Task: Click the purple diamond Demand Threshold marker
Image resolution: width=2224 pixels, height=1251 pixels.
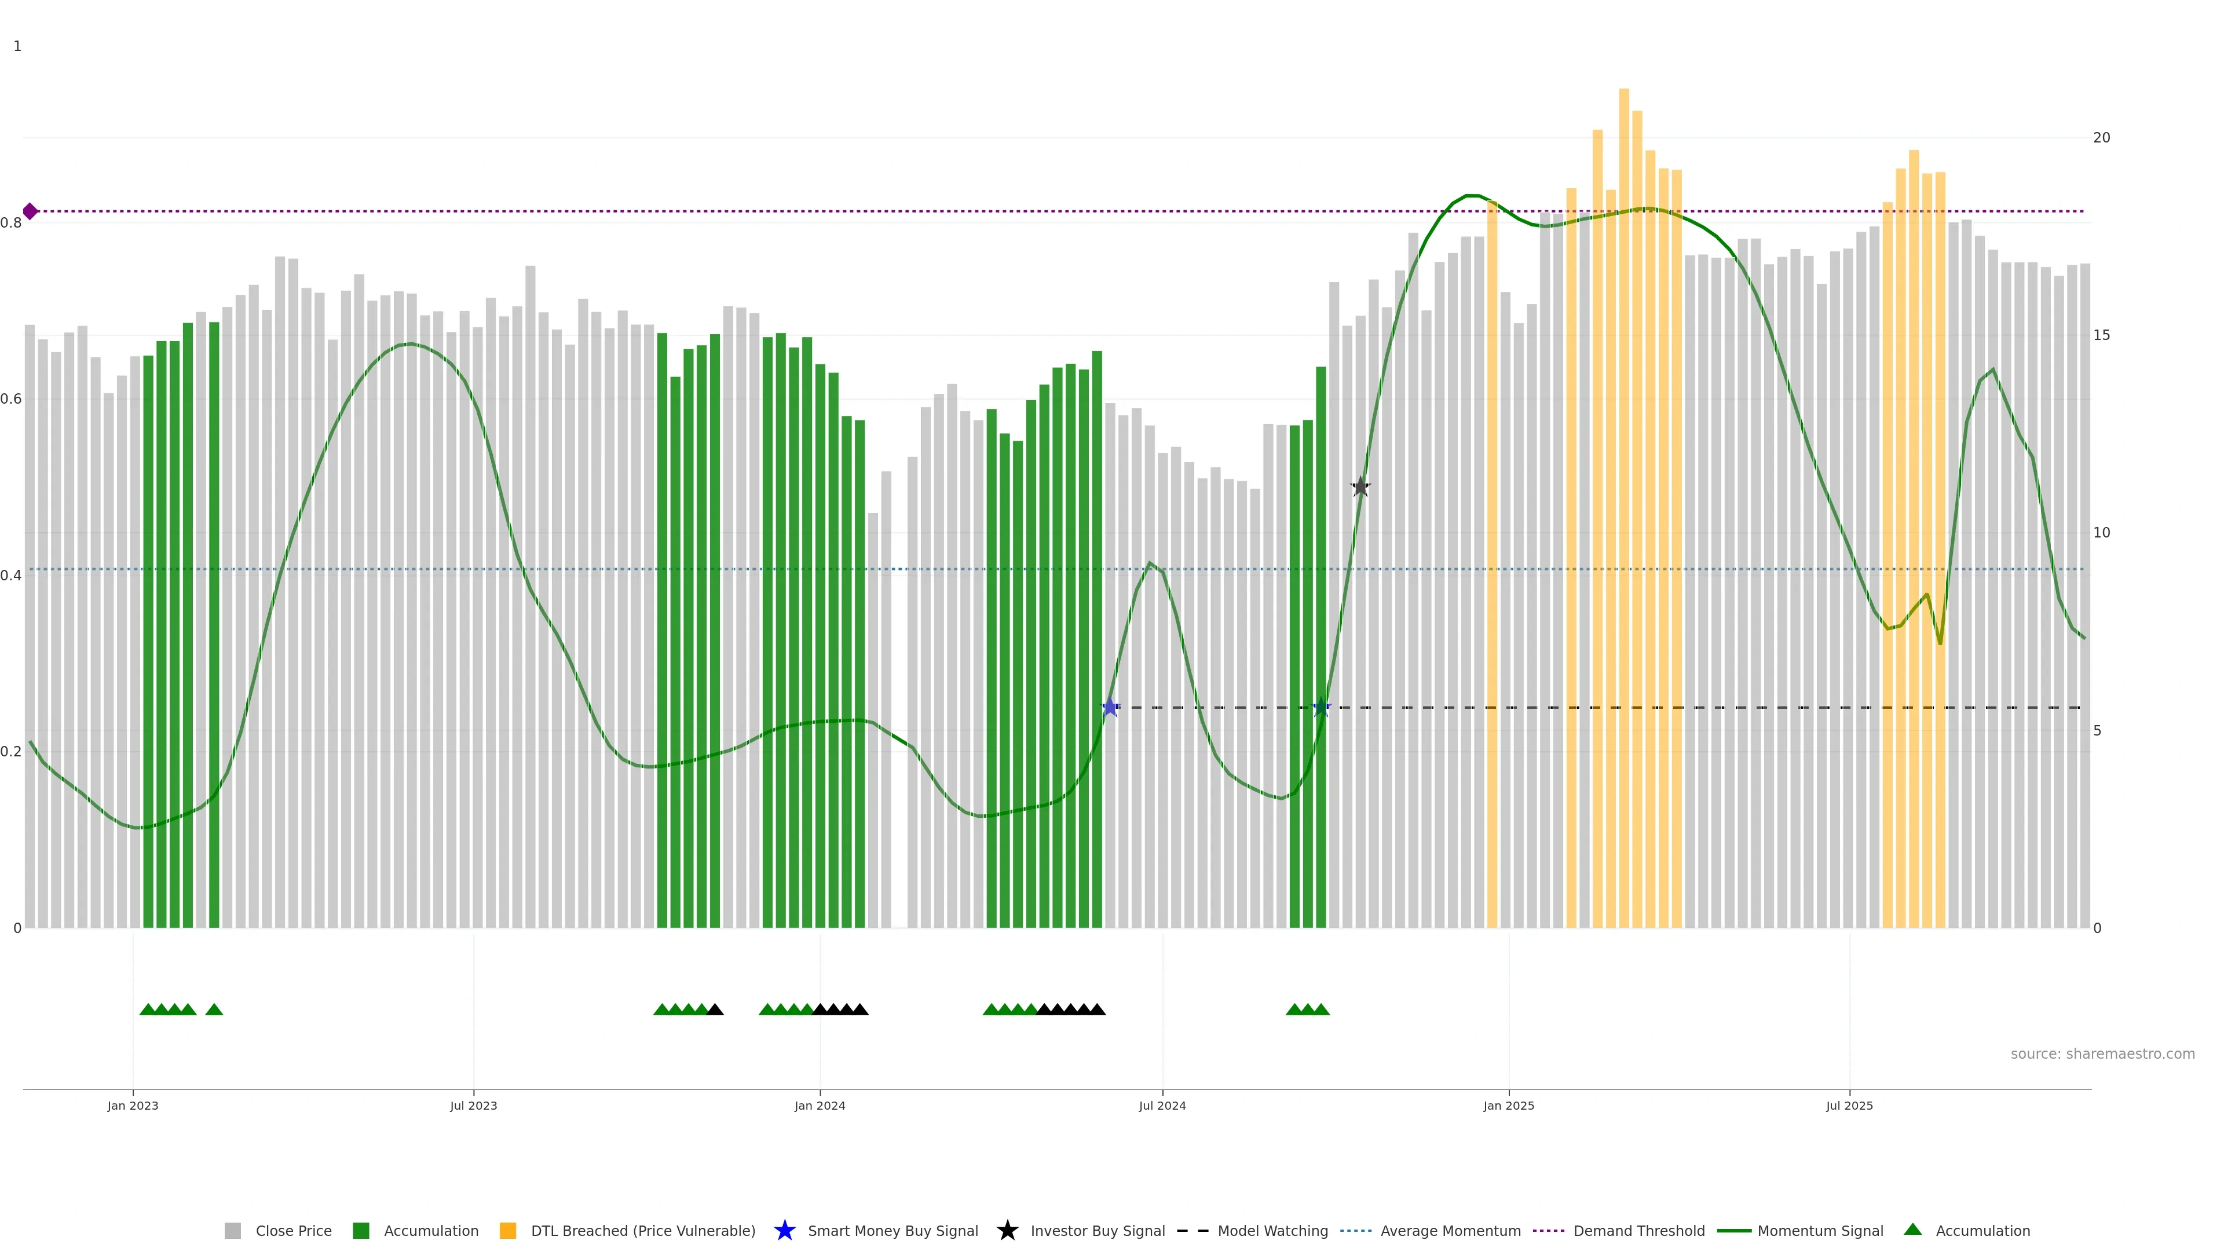Action: point(30,211)
